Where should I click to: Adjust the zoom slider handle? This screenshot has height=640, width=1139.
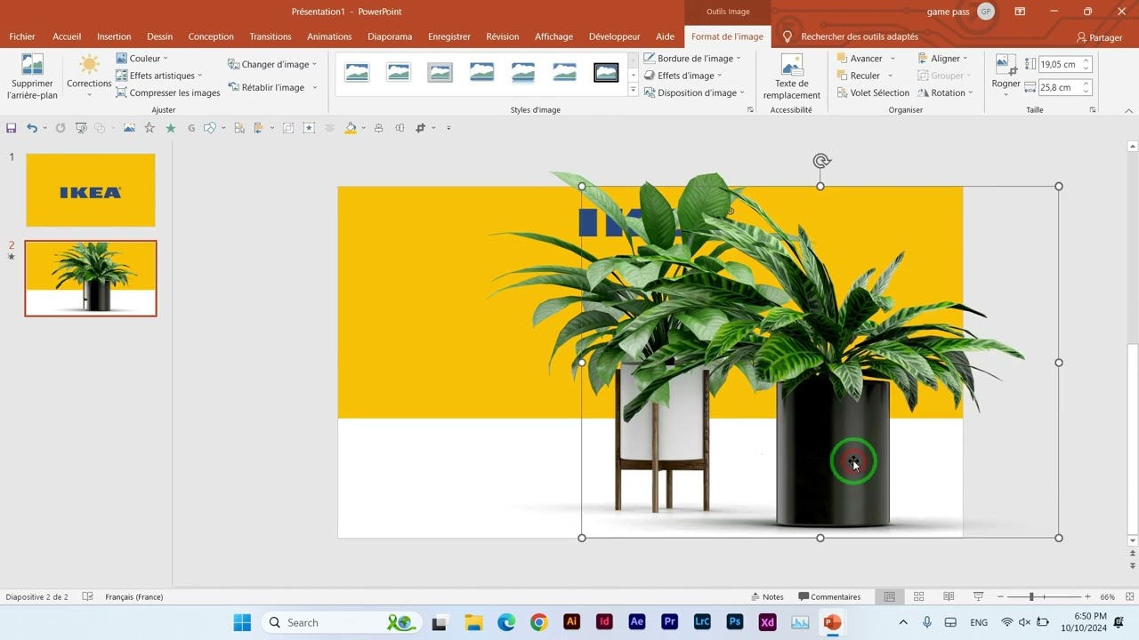pyautogui.click(x=1031, y=596)
